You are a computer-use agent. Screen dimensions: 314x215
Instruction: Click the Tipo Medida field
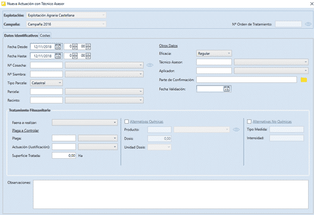click(287, 130)
